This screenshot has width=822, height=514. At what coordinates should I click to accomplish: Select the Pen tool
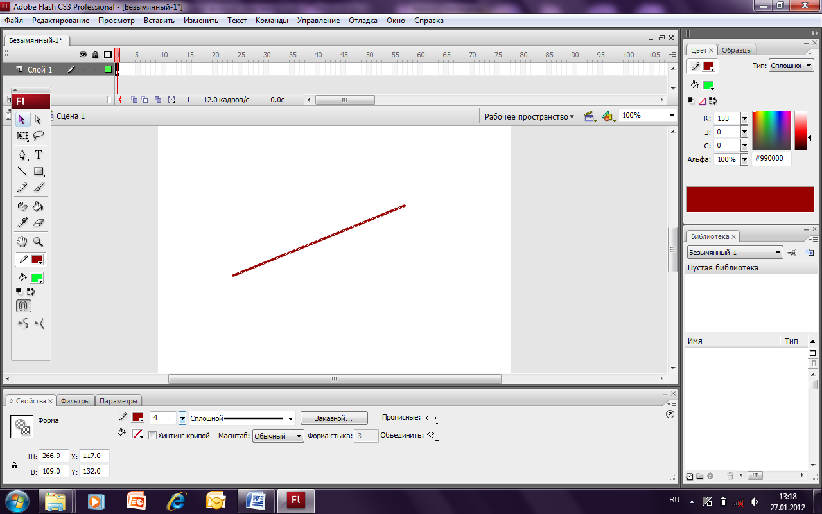[x=22, y=155]
